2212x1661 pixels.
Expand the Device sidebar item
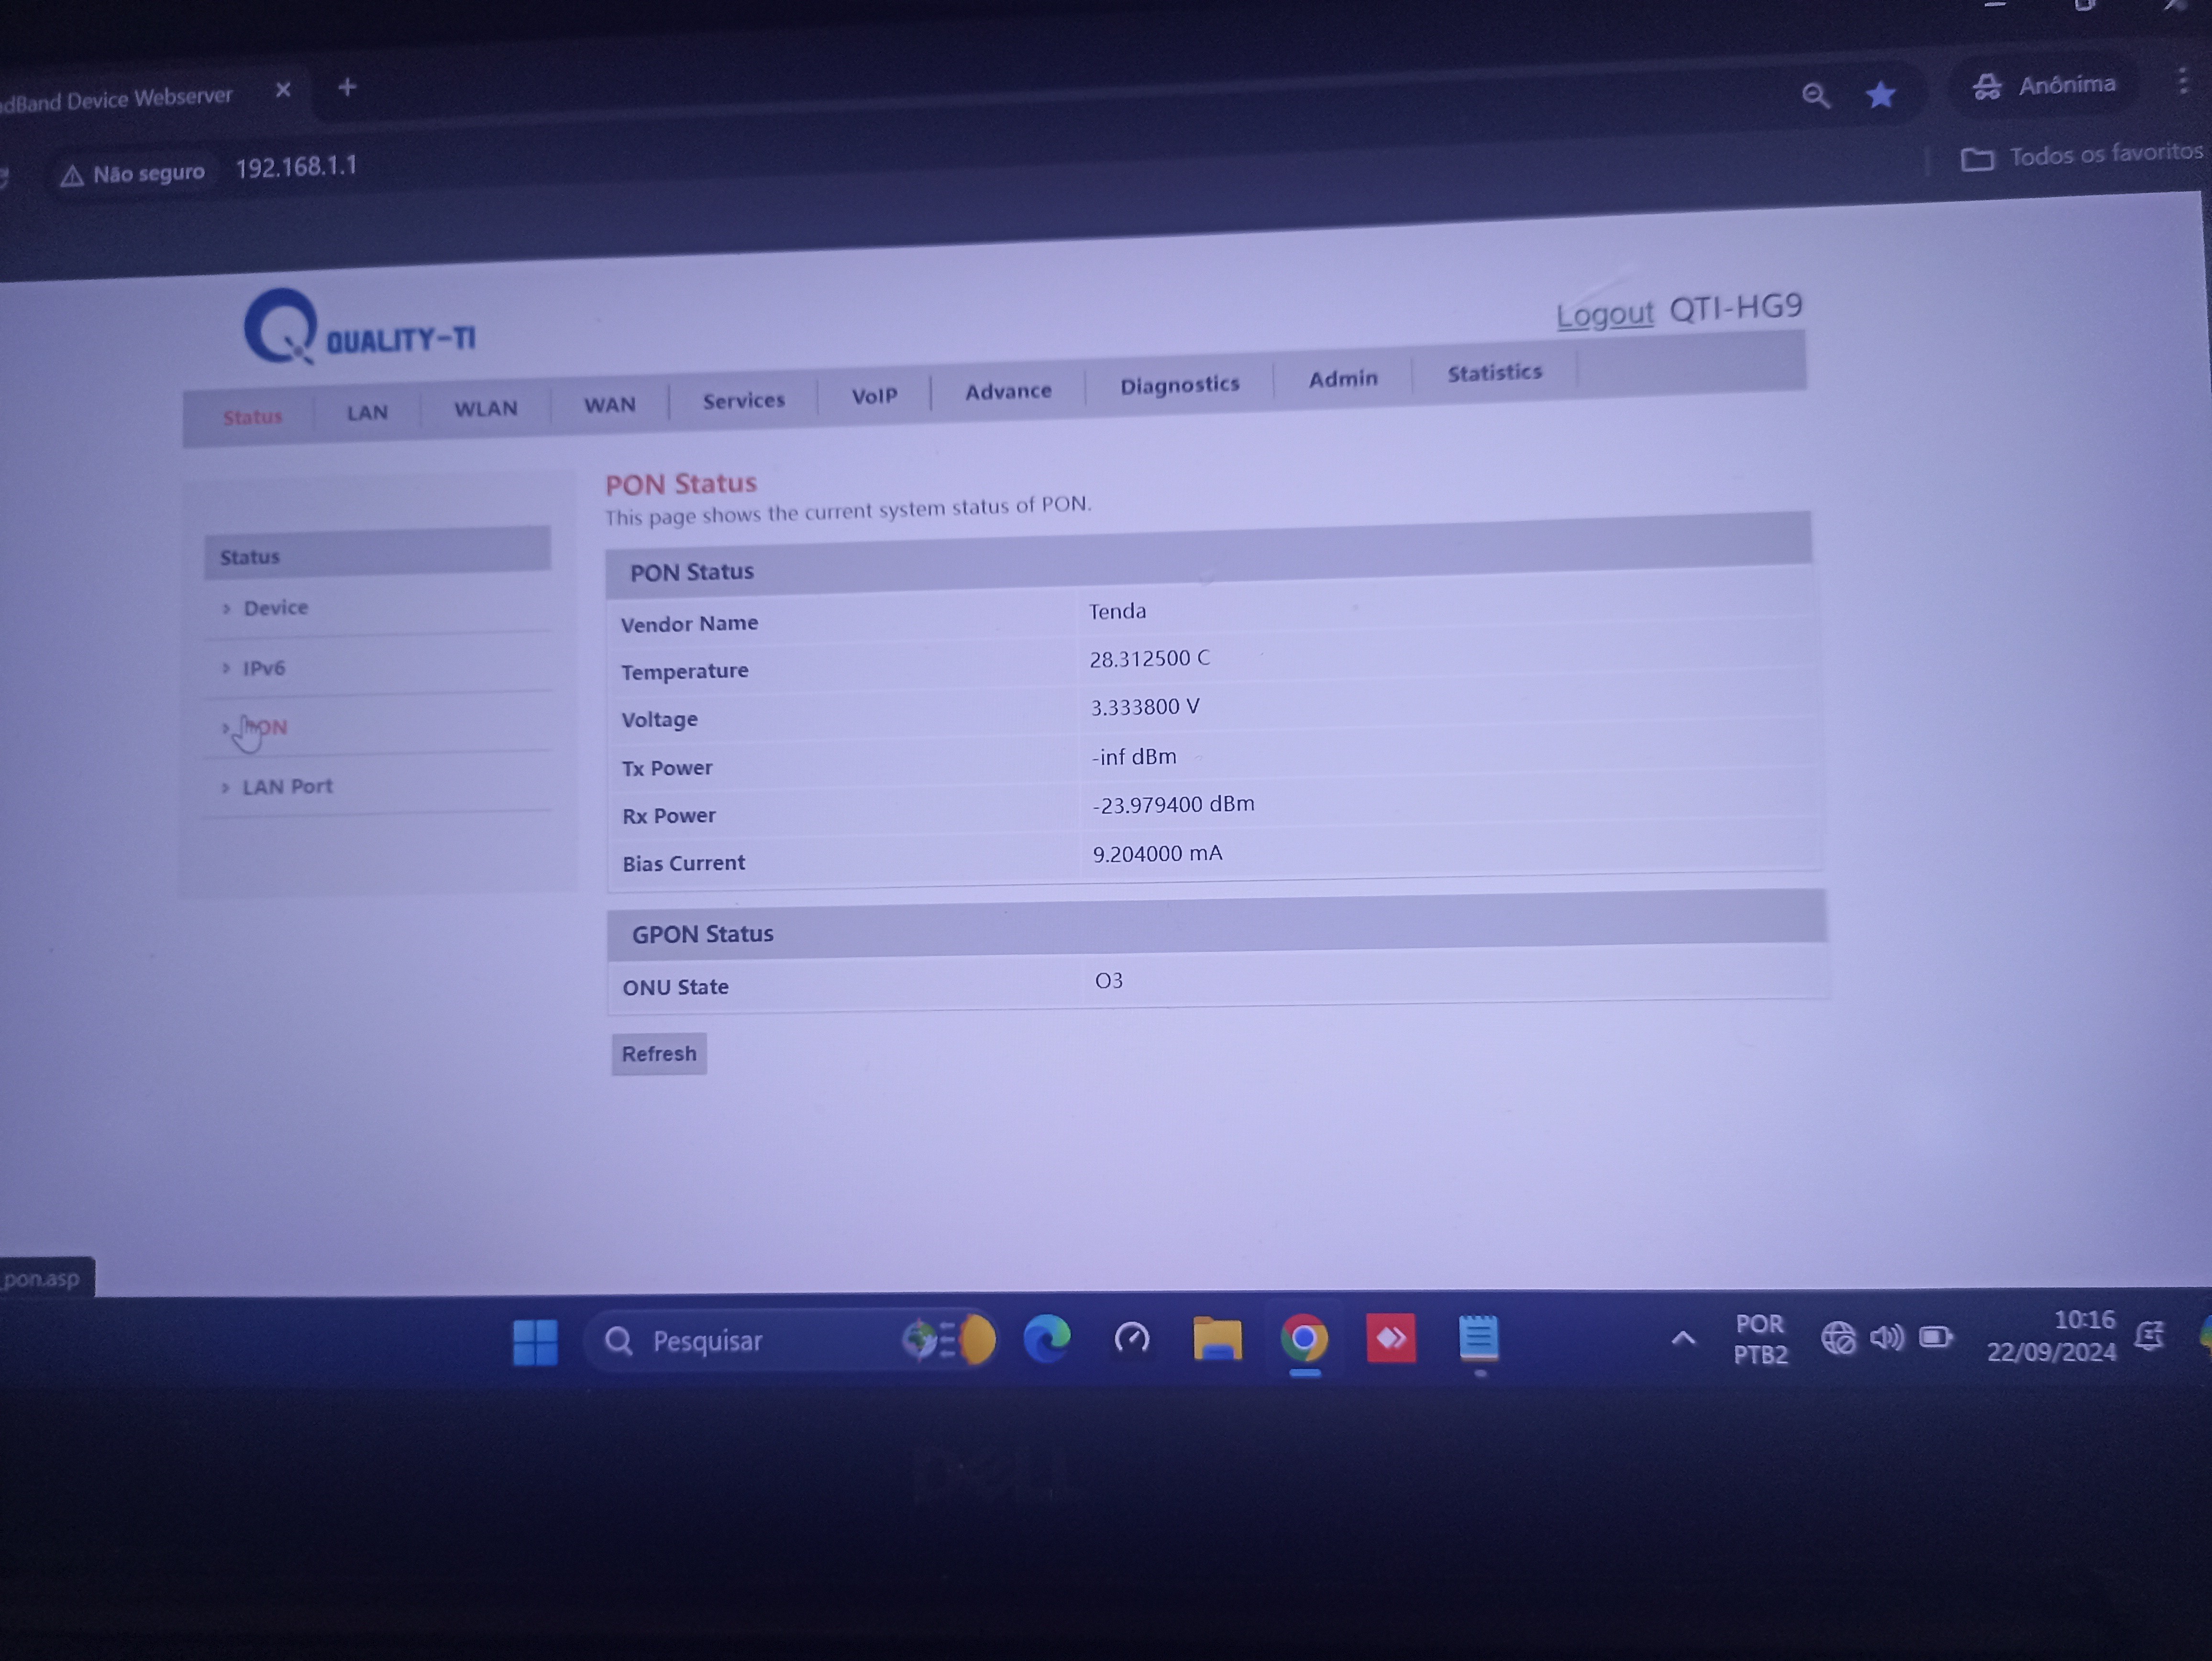tap(276, 608)
